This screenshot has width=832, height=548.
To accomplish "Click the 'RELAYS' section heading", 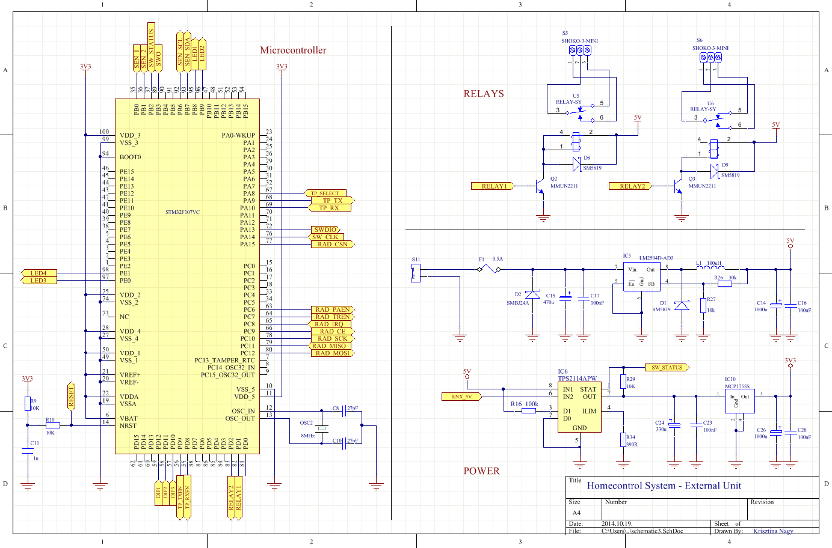I will tap(484, 94).
